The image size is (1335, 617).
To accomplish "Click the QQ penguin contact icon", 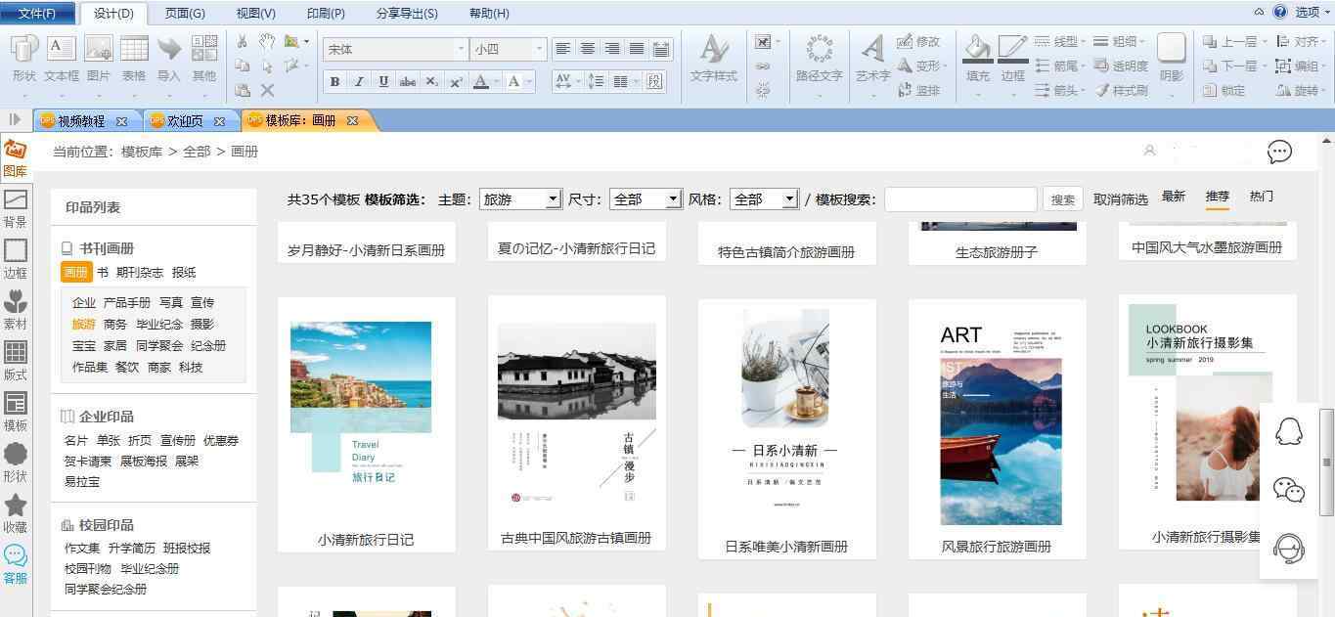I will click(1289, 431).
